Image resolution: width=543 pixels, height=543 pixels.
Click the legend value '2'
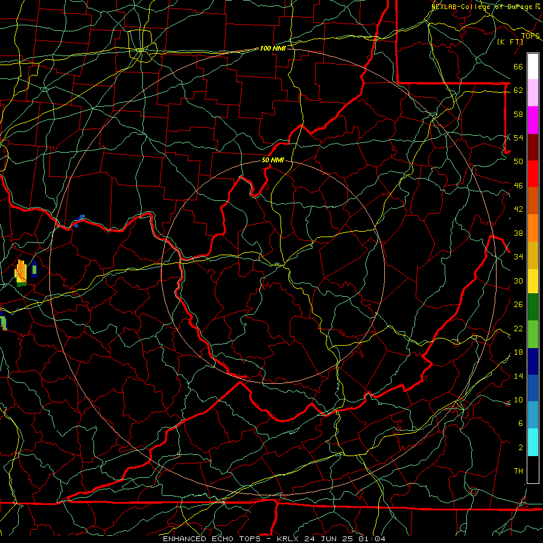pos(521,448)
